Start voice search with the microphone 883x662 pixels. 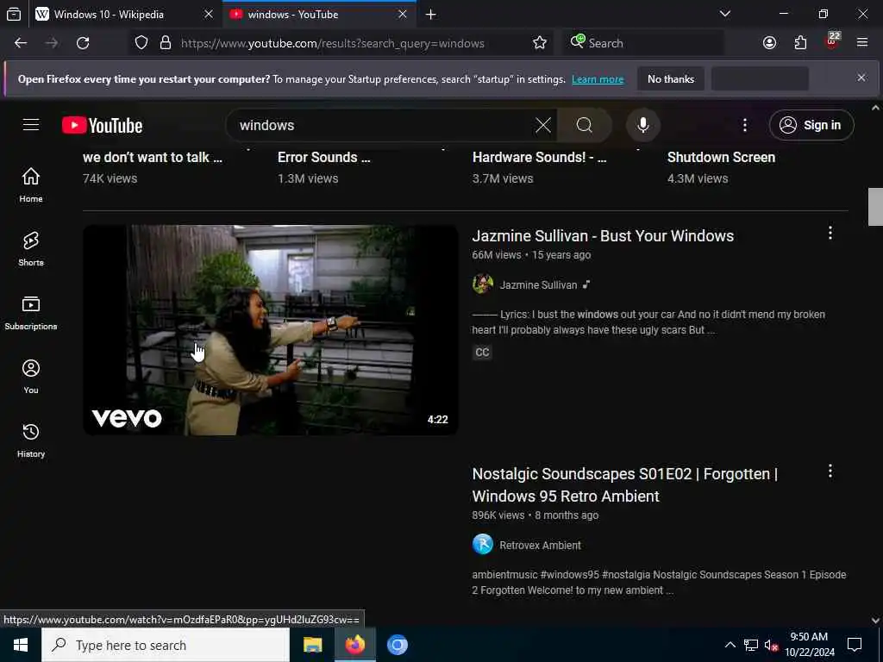(x=643, y=125)
